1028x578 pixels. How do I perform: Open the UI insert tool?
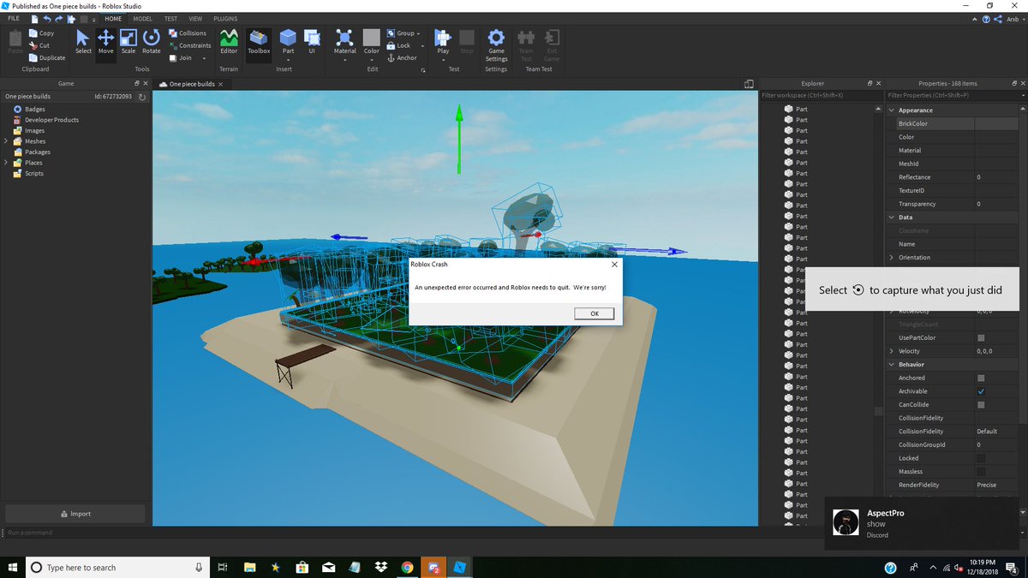point(312,41)
